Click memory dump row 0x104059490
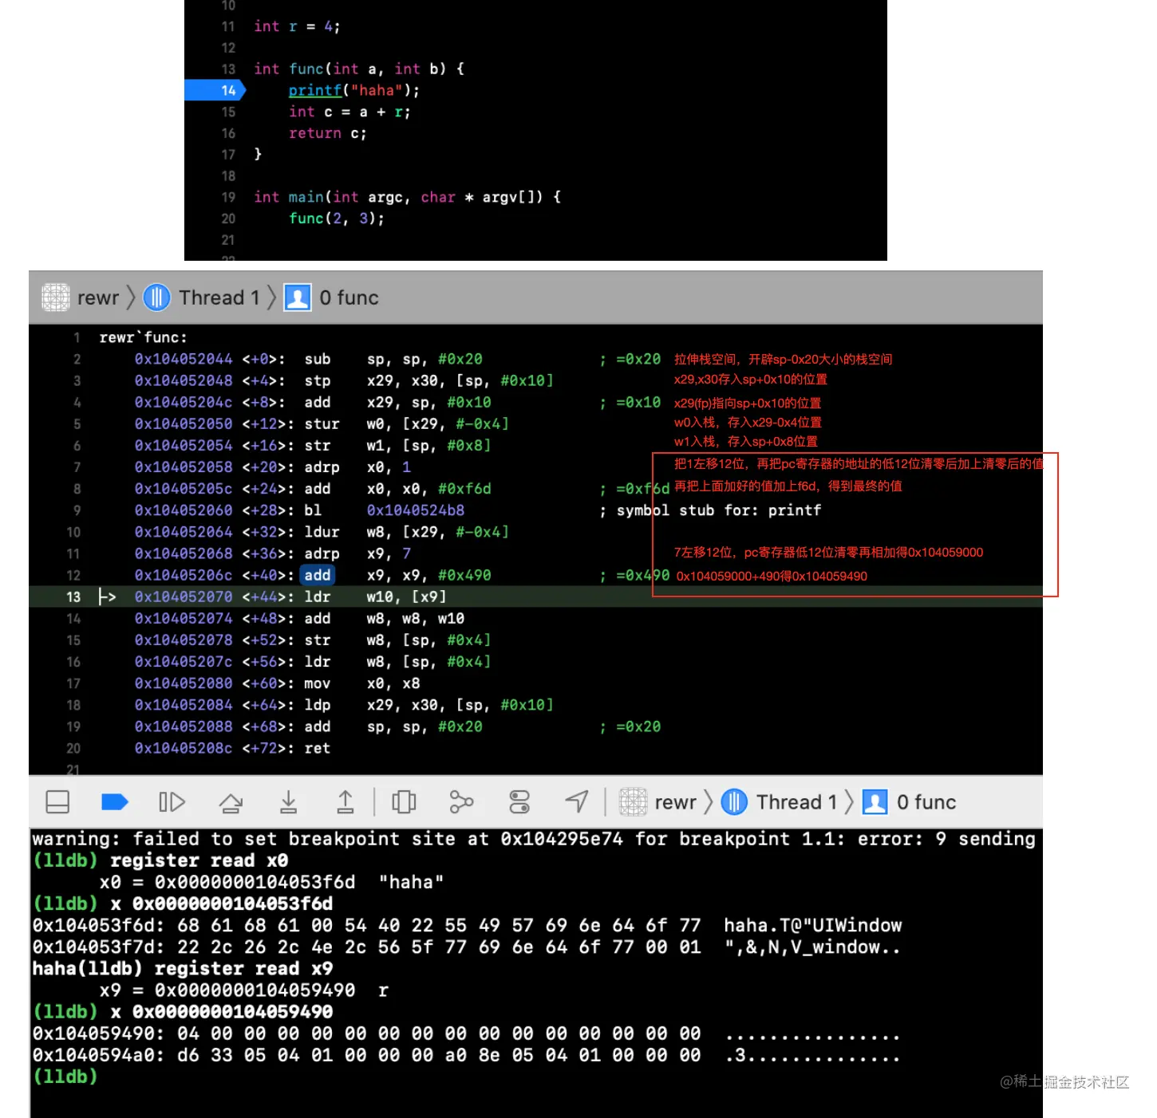 click(x=467, y=1033)
